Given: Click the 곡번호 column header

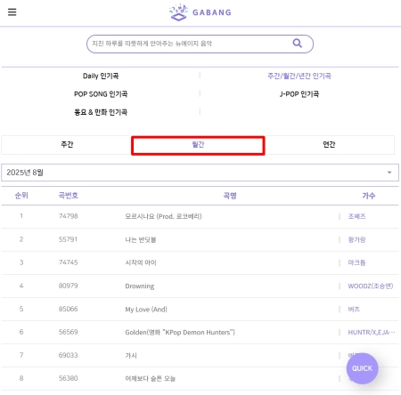Looking at the screenshot, I should pyautogui.click(x=69, y=196).
